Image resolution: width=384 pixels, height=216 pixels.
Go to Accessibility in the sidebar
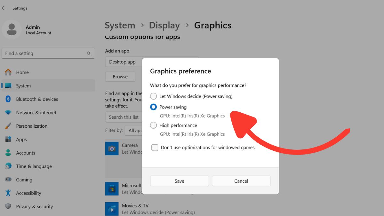click(28, 193)
